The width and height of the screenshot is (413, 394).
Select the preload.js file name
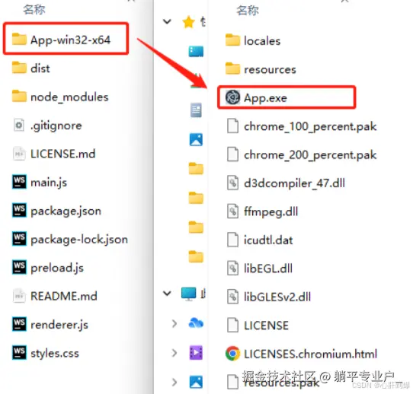tap(57, 268)
